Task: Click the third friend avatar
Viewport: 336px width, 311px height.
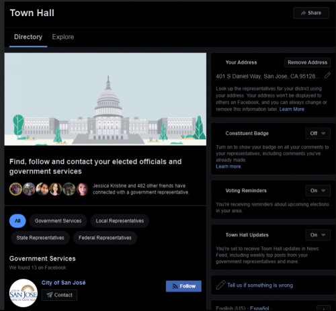Action: click(x=42, y=189)
